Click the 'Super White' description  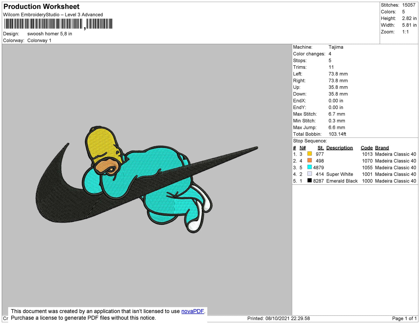[339, 174]
